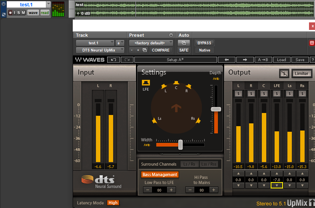Copy setup with the A→B button
Image resolution: width=315 pixels, height=208 pixels.
263,59
